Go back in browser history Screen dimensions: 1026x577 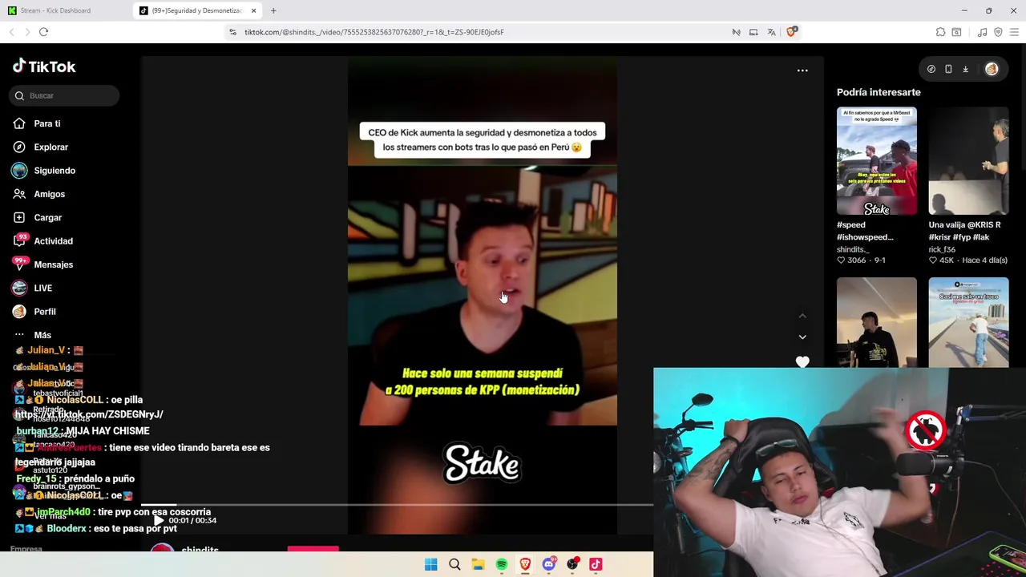point(11,32)
